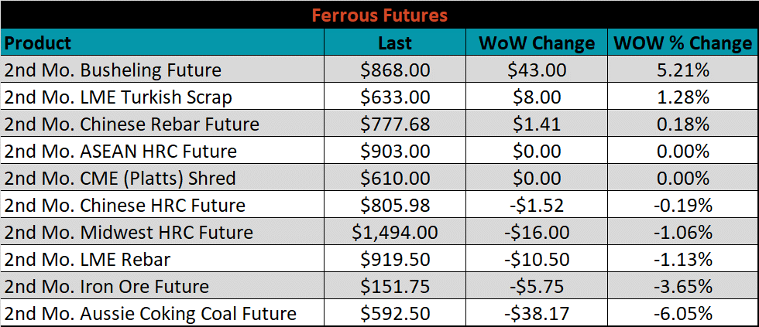Click the $777.68 Chinese Rebar price
759x327 pixels.
pos(395,124)
